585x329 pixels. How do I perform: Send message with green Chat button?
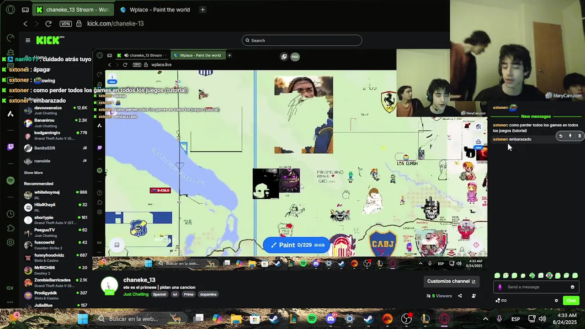(x=571, y=300)
